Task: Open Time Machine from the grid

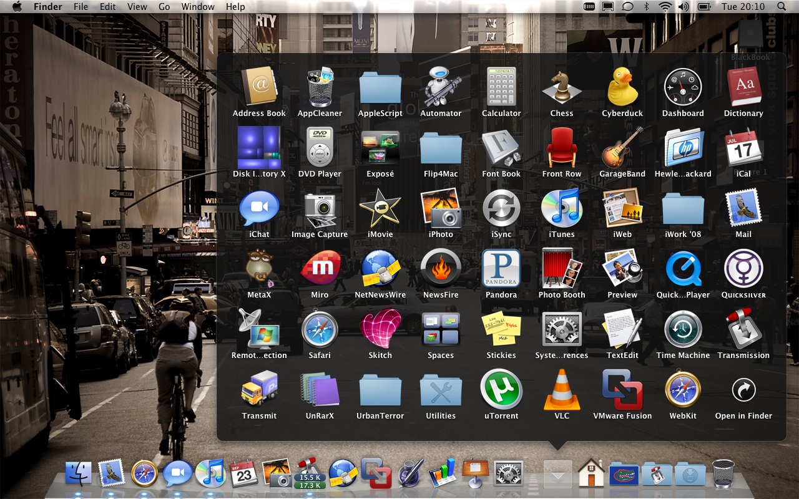Action: click(x=683, y=328)
